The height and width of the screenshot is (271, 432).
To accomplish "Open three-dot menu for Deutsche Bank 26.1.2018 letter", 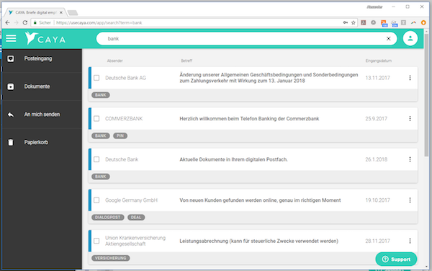I will tap(410, 159).
